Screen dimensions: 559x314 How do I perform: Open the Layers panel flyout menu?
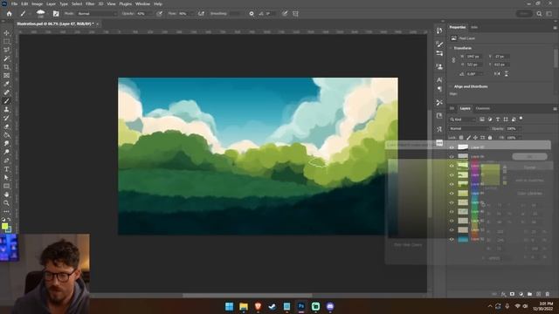pos(555,108)
